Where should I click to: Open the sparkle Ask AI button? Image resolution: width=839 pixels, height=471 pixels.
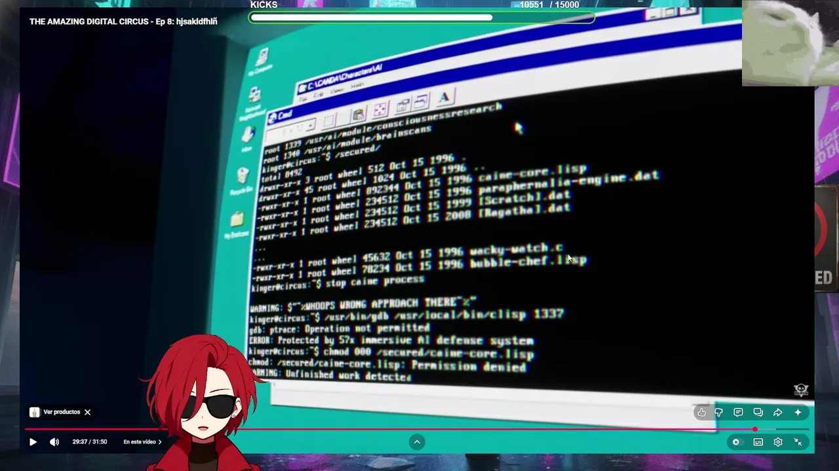click(798, 413)
